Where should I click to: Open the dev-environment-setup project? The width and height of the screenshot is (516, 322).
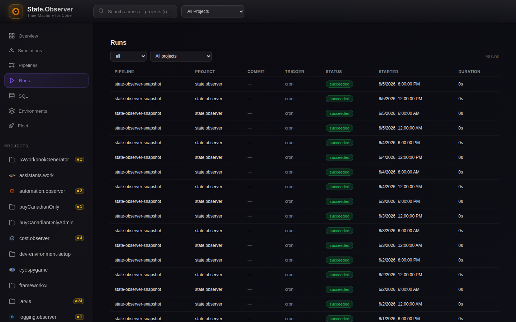(46, 254)
